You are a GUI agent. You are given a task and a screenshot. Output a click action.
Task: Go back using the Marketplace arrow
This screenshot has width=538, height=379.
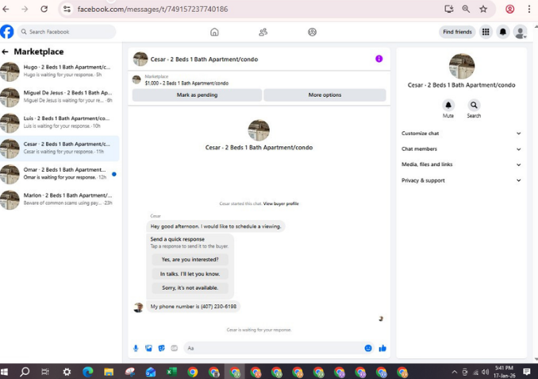[5, 52]
